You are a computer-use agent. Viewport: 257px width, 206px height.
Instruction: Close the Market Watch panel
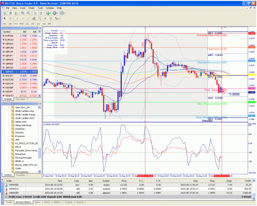point(40,28)
